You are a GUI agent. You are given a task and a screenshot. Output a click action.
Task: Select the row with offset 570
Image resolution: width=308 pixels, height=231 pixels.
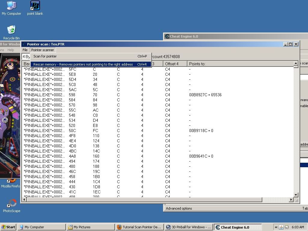pyautogui.click(x=158, y=105)
